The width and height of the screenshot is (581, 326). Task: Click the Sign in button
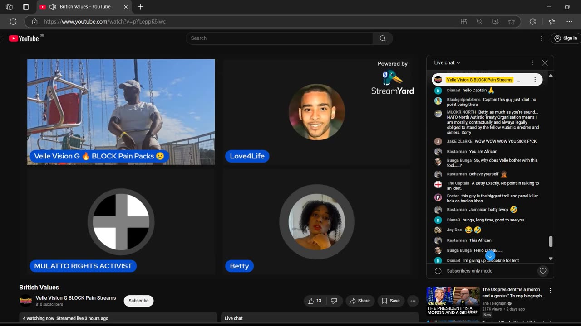point(566,38)
